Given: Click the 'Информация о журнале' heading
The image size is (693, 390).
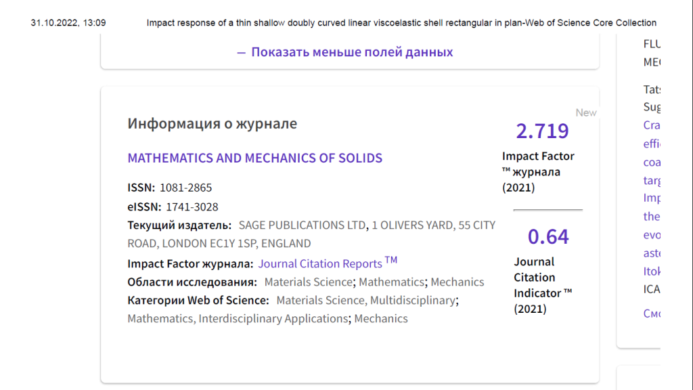Looking at the screenshot, I should 212,123.
